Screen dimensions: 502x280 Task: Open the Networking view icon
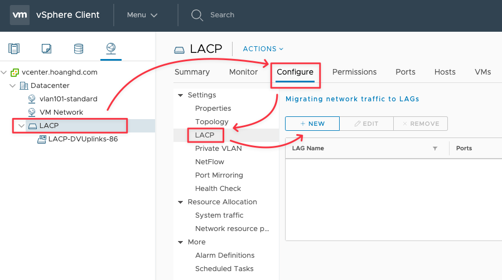point(111,48)
